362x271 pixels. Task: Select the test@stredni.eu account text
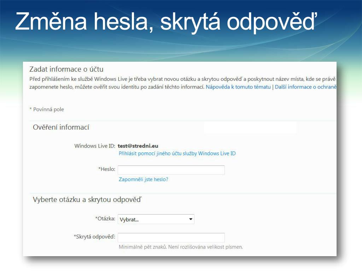[x=138, y=146]
